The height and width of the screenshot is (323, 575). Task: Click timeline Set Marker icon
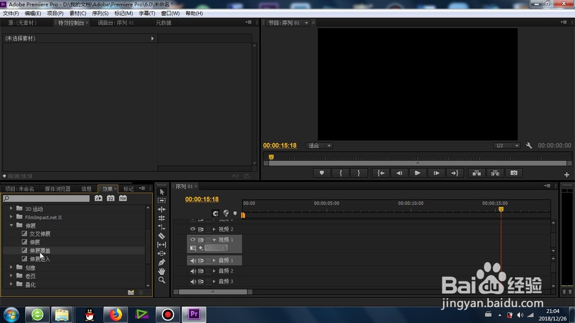click(235, 213)
